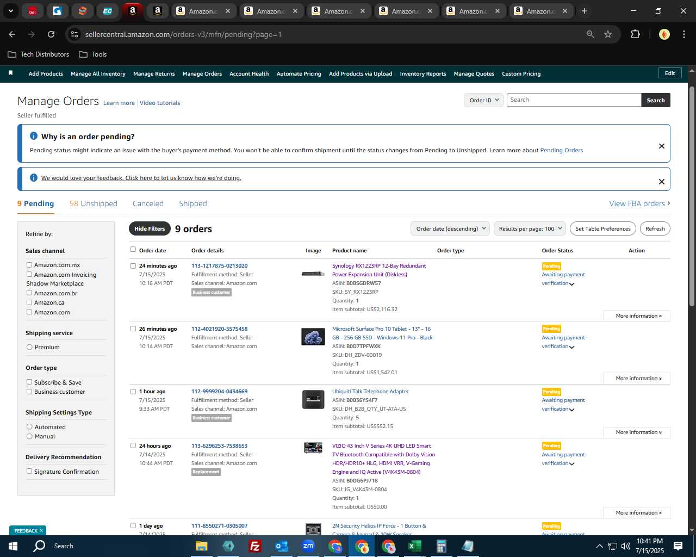Image resolution: width=696 pixels, height=557 pixels.
Task: Check the Amazon.ca sales channel filter
Action: point(29,302)
